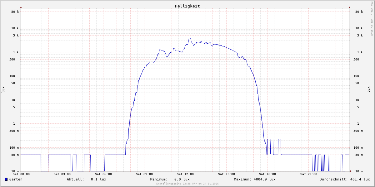Click the Sat 06:00 time axis label
The width and height of the screenshot is (375, 187).
tap(103, 174)
